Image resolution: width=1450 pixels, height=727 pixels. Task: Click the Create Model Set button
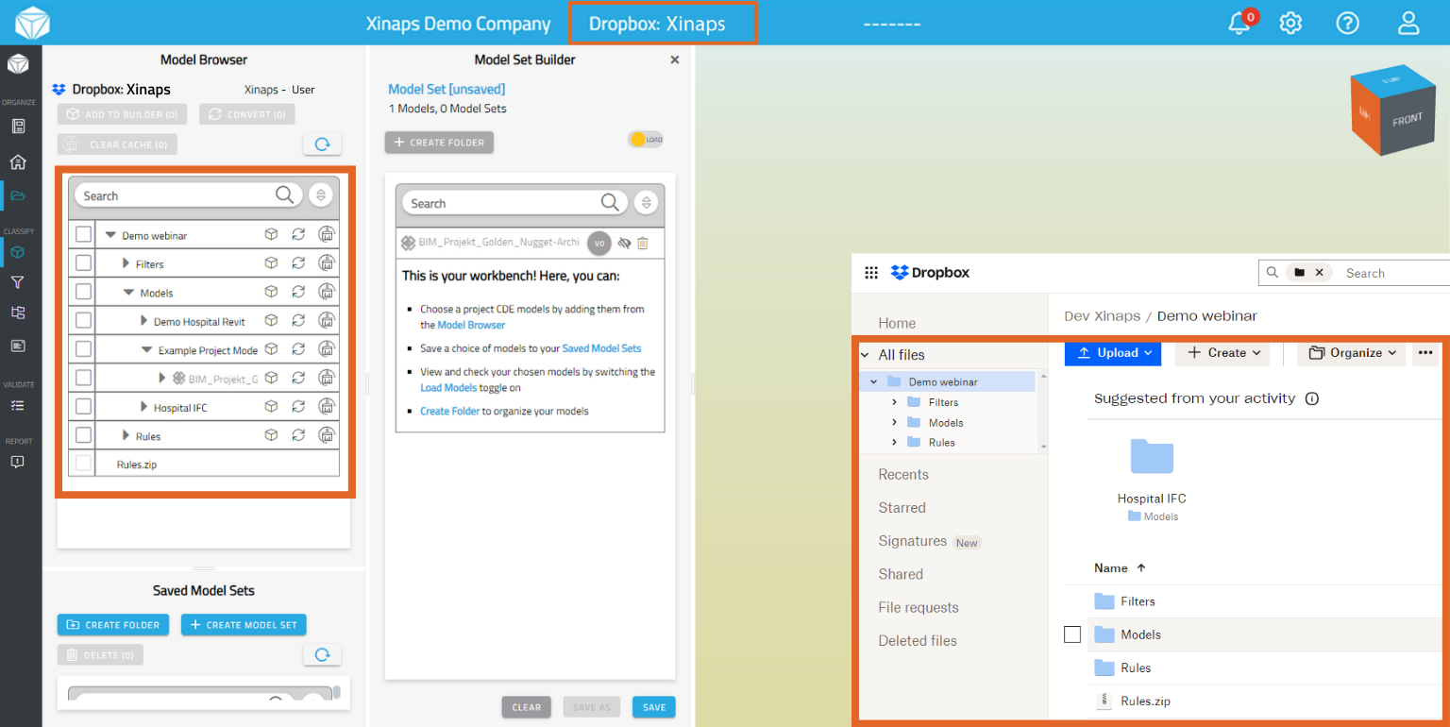pyautogui.click(x=244, y=625)
